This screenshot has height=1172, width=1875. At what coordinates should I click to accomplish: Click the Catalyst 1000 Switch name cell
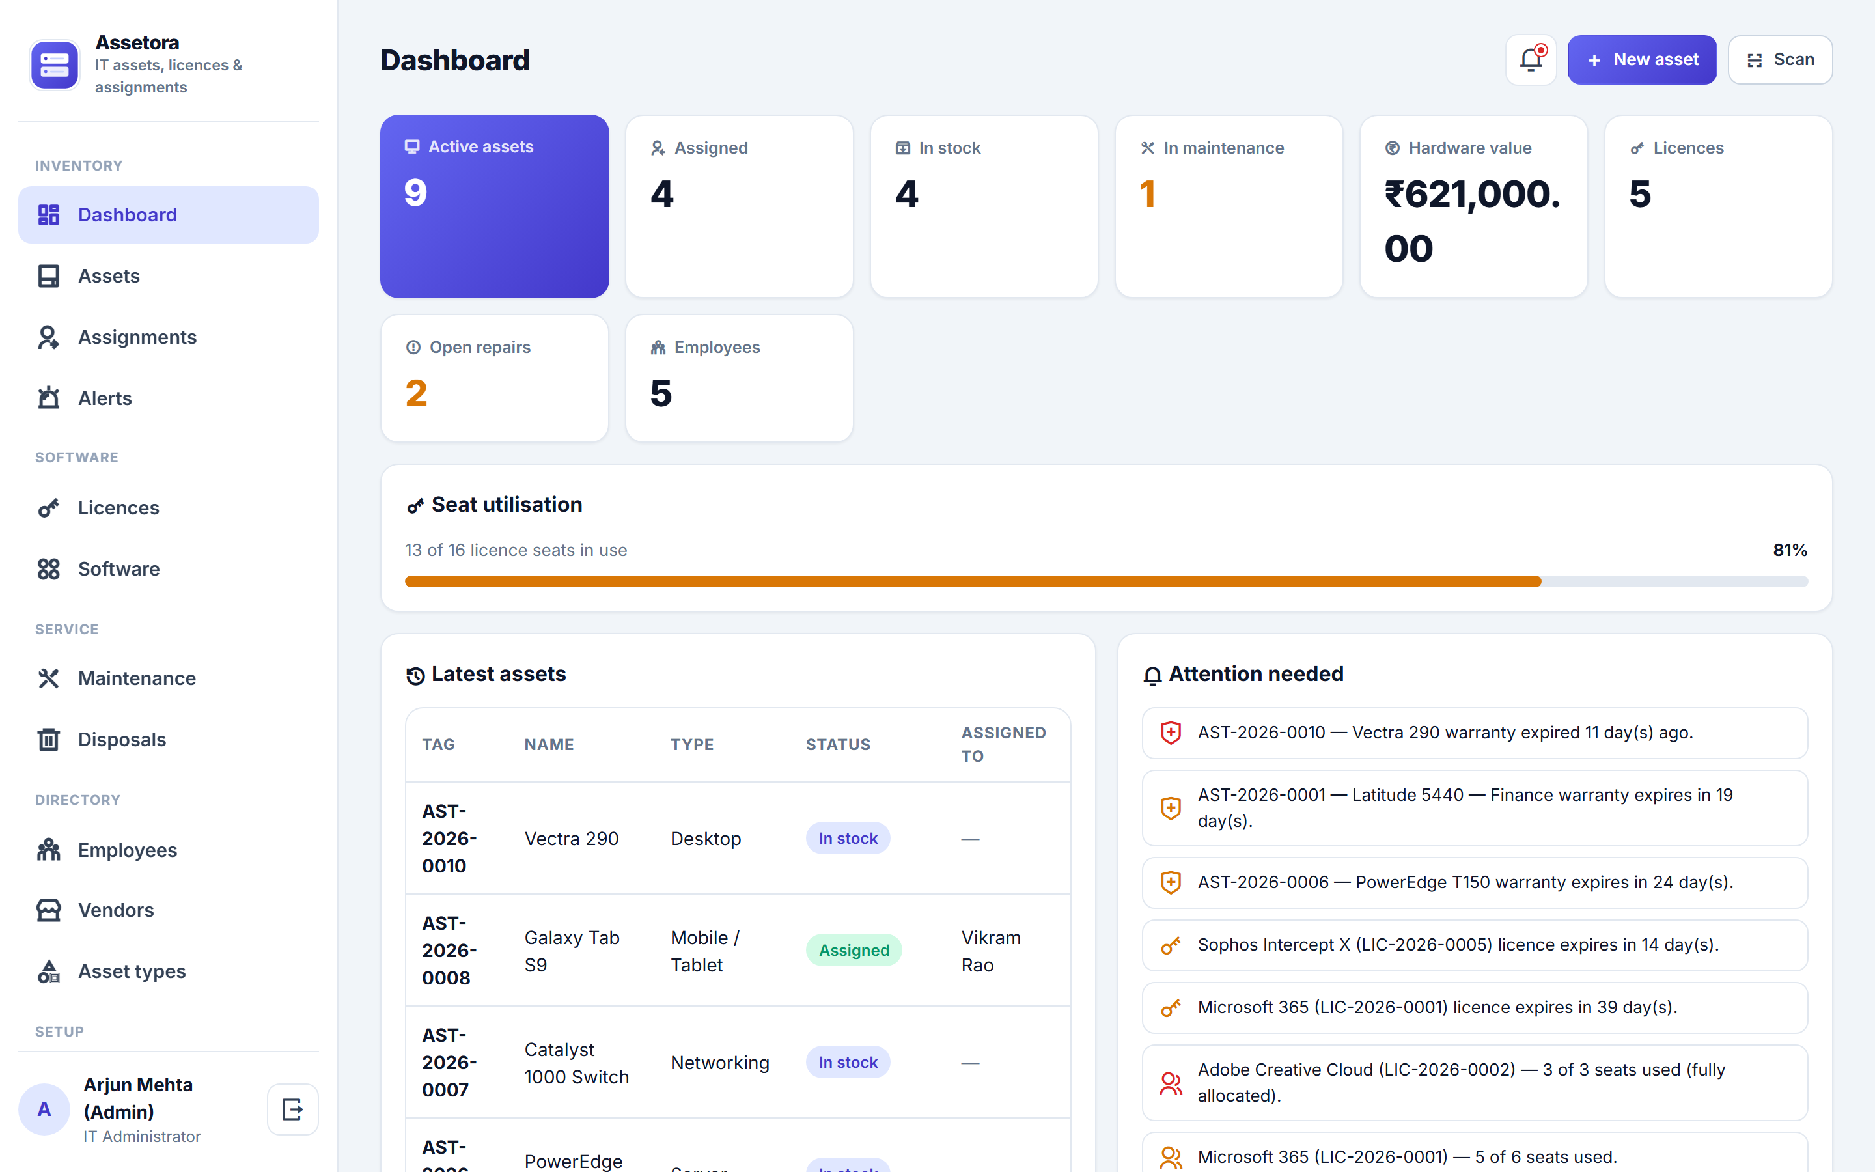click(576, 1063)
